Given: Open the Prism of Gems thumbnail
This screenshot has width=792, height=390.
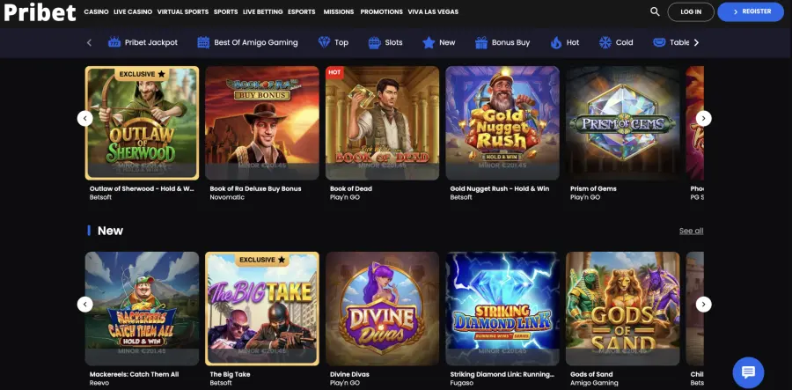Looking at the screenshot, I should (623, 123).
